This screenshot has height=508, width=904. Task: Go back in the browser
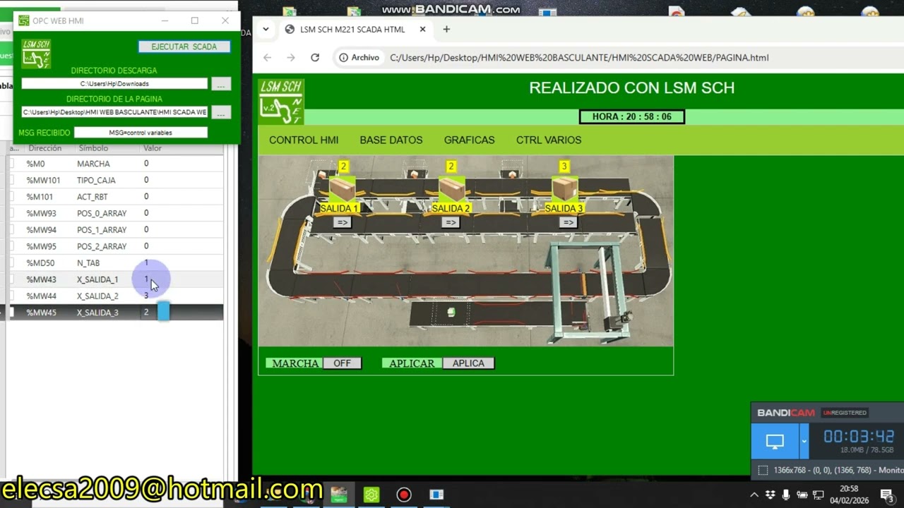[x=267, y=57]
